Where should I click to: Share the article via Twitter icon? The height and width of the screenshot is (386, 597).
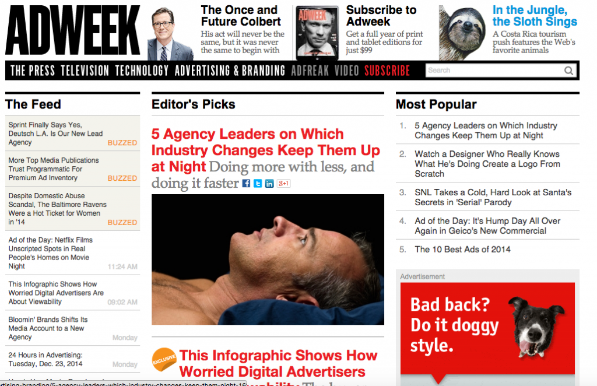(258, 184)
